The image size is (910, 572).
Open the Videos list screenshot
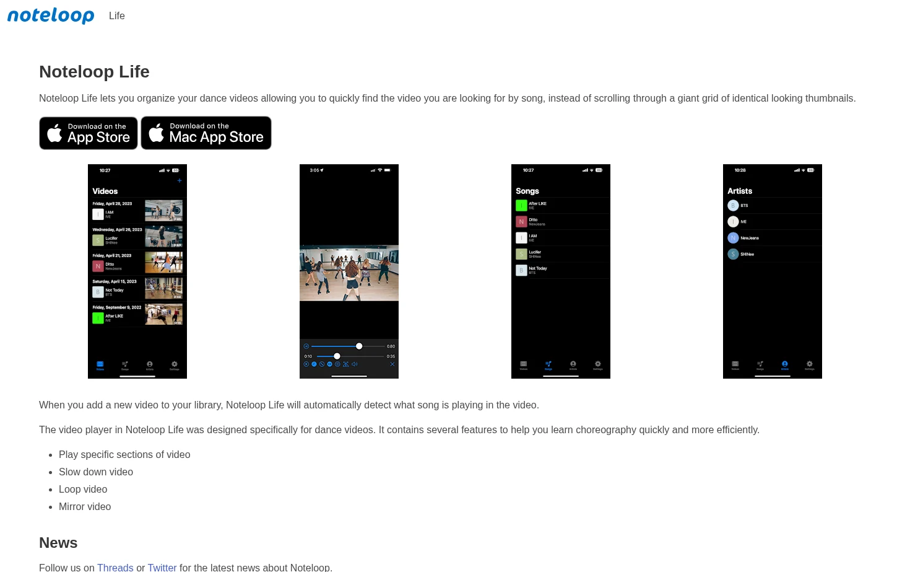coord(137,271)
